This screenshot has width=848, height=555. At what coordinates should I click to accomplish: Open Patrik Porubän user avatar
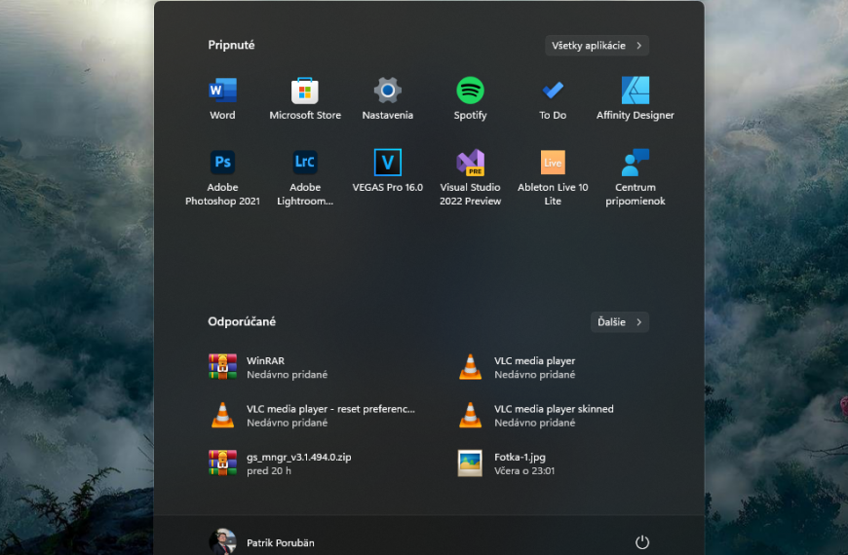[x=222, y=542]
